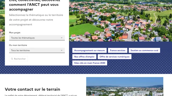172x96 pixels.
Task: Click the 'Sélectionnez la thématique' description text
Action: [36, 20]
